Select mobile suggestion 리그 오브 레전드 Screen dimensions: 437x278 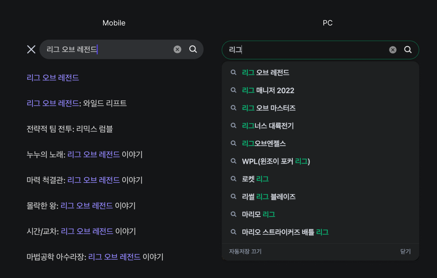(53, 77)
